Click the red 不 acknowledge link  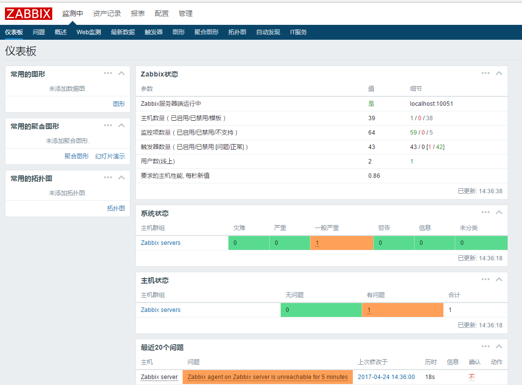pyautogui.click(x=472, y=377)
